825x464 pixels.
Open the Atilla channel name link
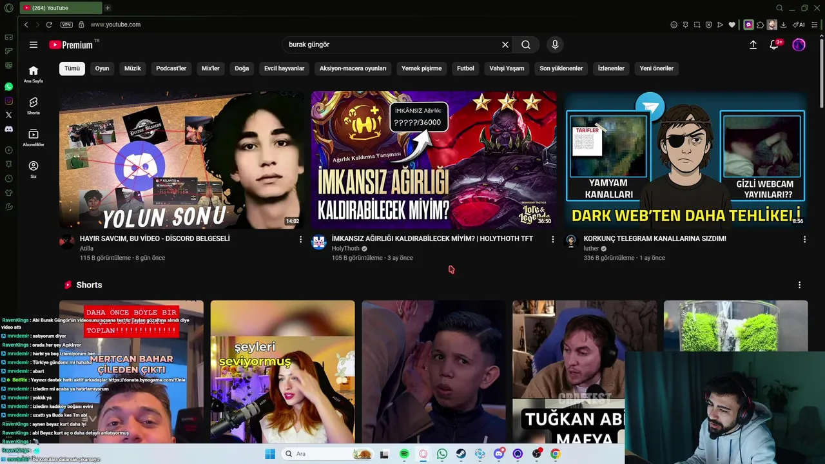(x=86, y=248)
